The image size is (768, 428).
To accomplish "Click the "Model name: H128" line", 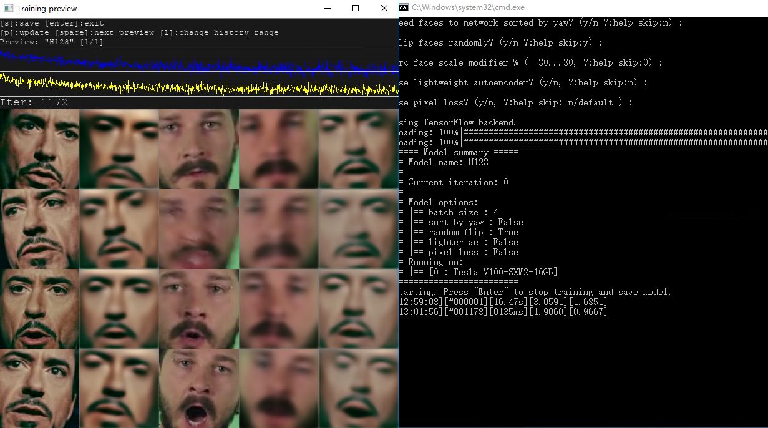I will [444, 162].
